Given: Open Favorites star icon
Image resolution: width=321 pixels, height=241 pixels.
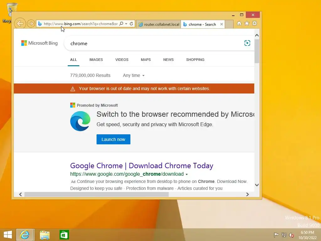Looking at the screenshot, I should coord(247,23).
